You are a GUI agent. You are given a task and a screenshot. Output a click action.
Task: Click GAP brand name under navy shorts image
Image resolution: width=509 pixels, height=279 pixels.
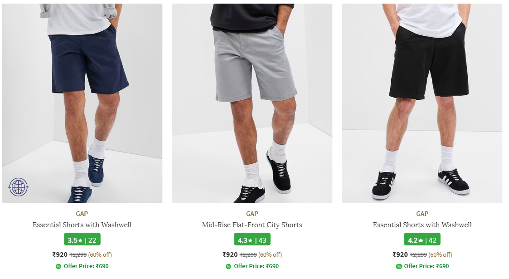coord(82,214)
